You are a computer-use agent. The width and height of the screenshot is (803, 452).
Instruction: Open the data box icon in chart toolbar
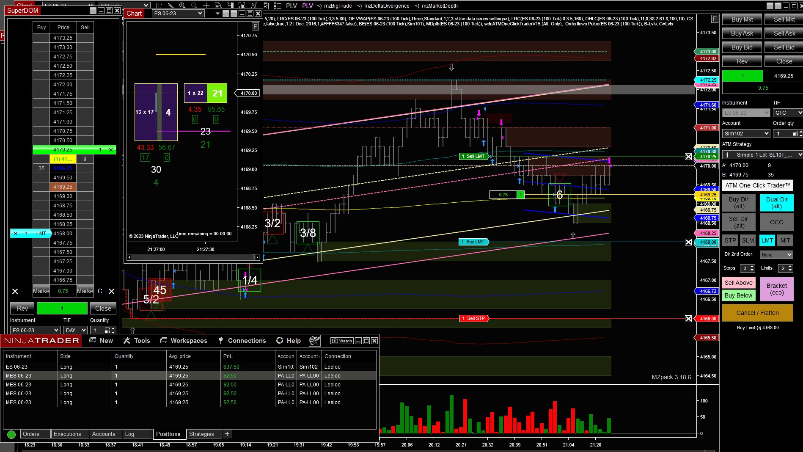218,6
